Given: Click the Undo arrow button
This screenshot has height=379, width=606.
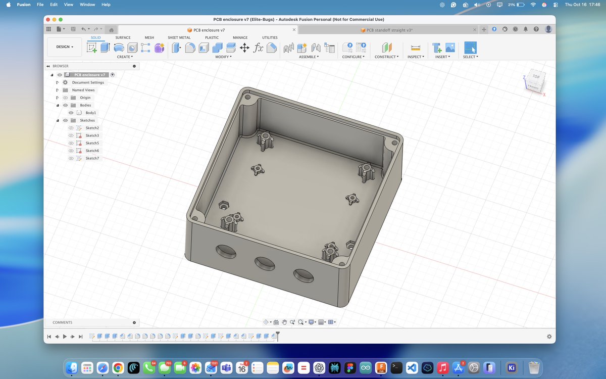Looking at the screenshot, I should coord(84,30).
